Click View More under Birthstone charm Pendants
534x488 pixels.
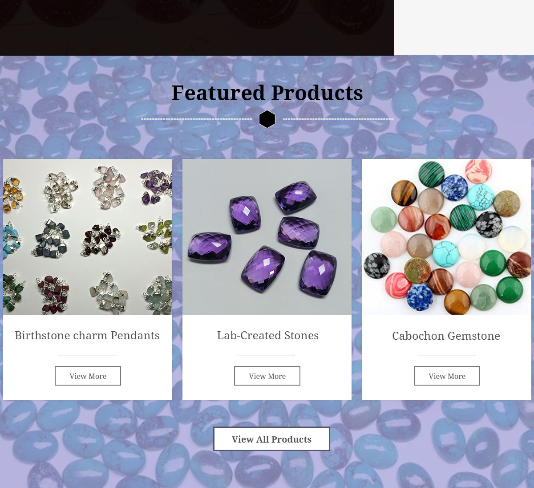tap(88, 376)
